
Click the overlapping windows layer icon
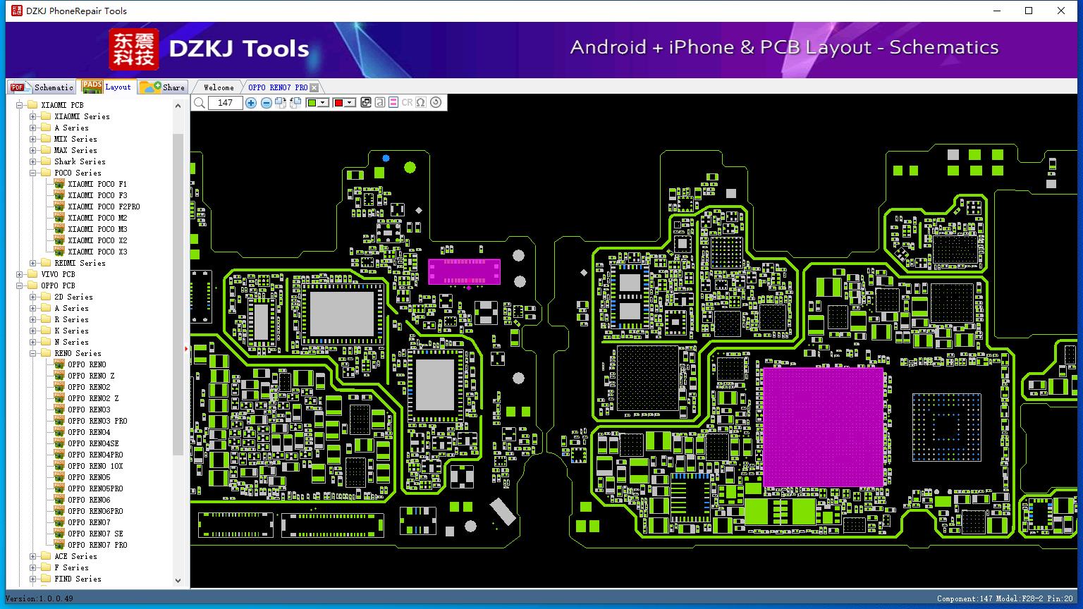(366, 103)
